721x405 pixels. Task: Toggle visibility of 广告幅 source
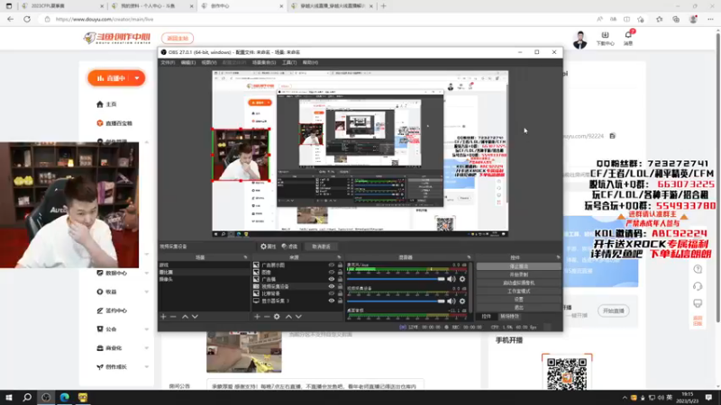coord(331,279)
